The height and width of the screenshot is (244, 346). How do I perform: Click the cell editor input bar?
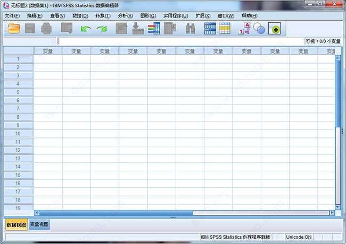tap(181, 41)
